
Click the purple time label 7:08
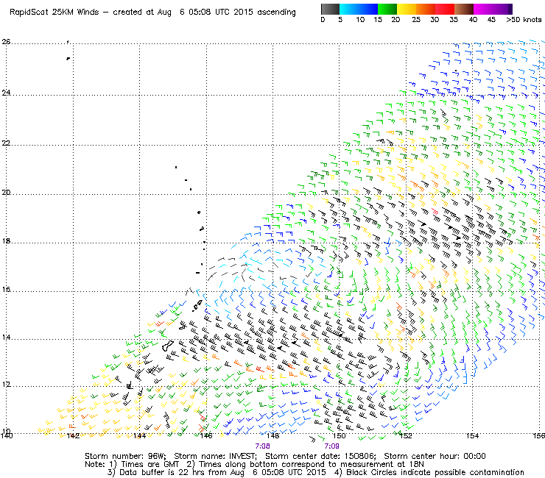[262, 446]
